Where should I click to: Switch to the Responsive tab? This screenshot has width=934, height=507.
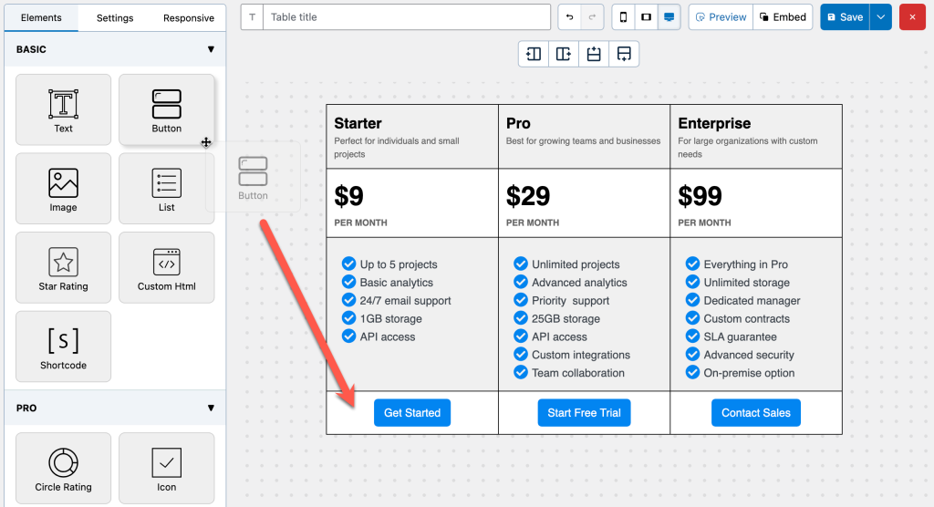pyautogui.click(x=189, y=18)
